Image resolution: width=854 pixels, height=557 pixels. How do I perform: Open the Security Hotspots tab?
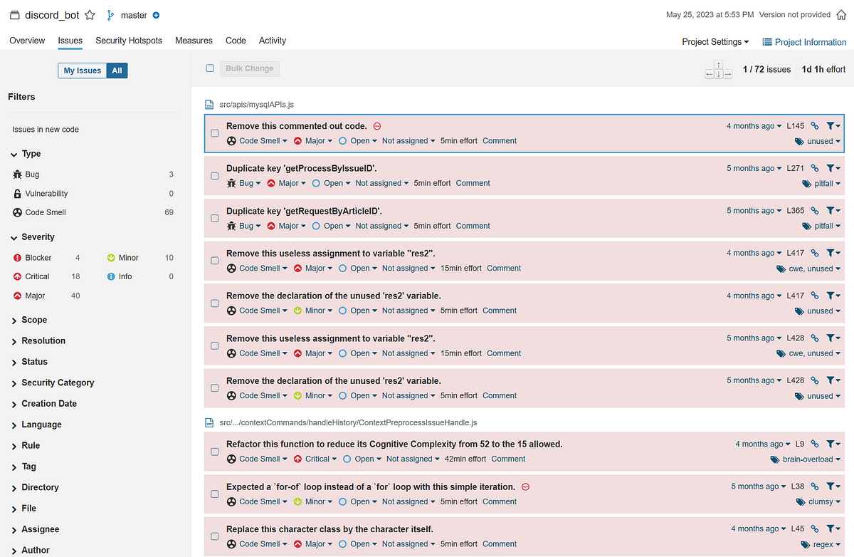click(x=129, y=41)
